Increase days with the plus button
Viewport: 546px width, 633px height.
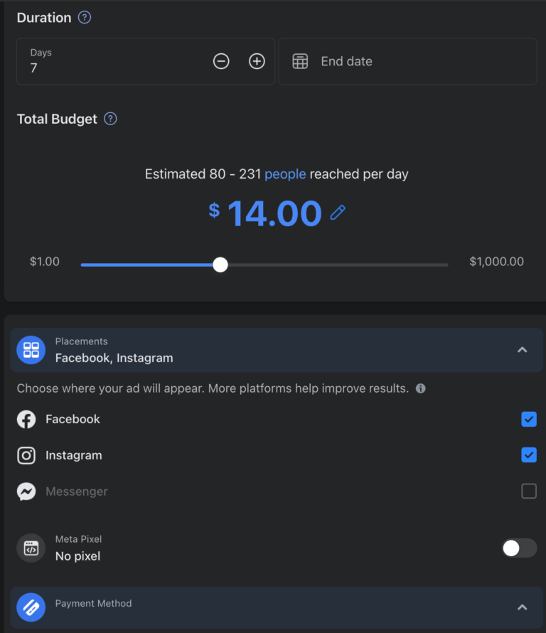257,61
